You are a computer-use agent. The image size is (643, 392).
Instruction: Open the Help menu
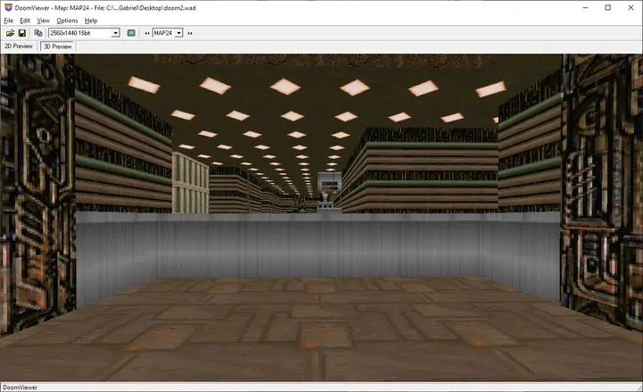click(90, 21)
